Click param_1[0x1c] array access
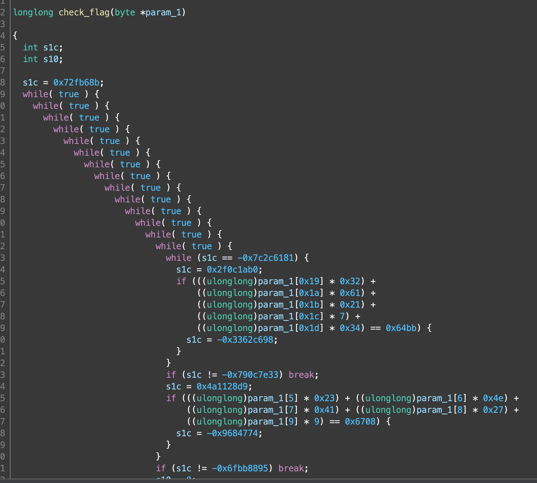The height and width of the screenshot is (483, 537). pyautogui.click(x=291, y=316)
